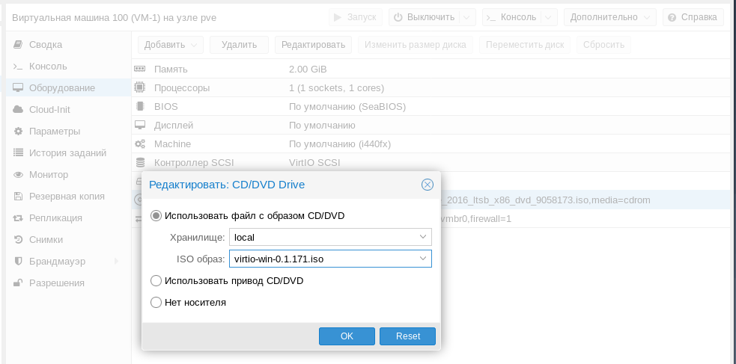Go to Параметры in the sidebar
Viewport: 736px width, 364px height.
click(54, 132)
